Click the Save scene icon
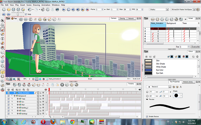 13,10
